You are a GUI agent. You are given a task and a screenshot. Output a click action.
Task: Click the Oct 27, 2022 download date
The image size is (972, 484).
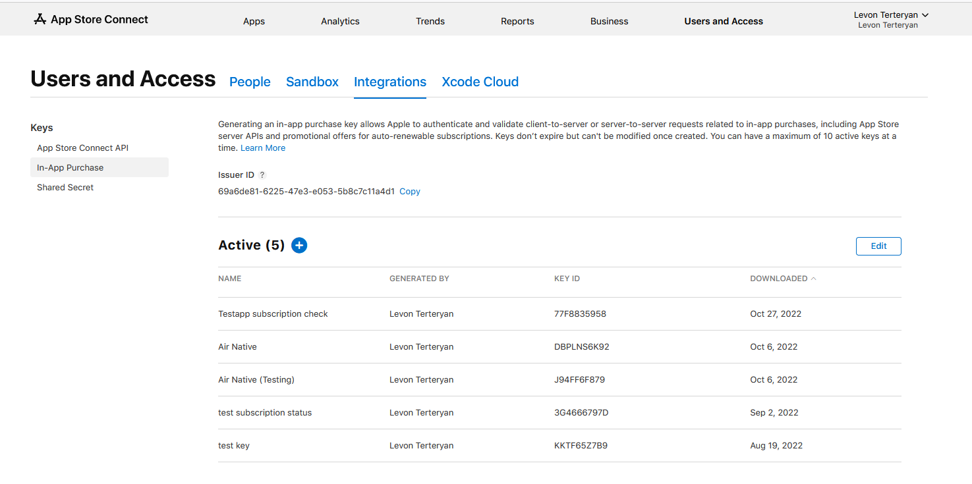pyautogui.click(x=776, y=314)
